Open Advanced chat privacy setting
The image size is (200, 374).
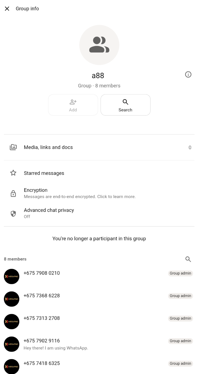pyautogui.click(x=99, y=213)
